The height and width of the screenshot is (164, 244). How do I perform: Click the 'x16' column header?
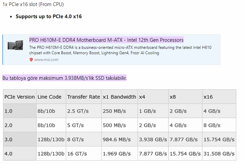click(x=208, y=97)
